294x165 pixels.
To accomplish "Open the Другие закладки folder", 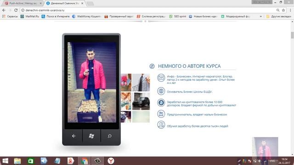I will tap(279, 16).
